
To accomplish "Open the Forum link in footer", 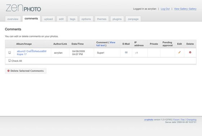I will 176,119.
